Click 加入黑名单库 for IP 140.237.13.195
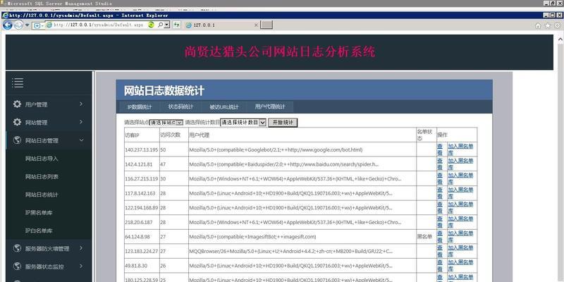564x282 pixels. click(x=460, y=149)
